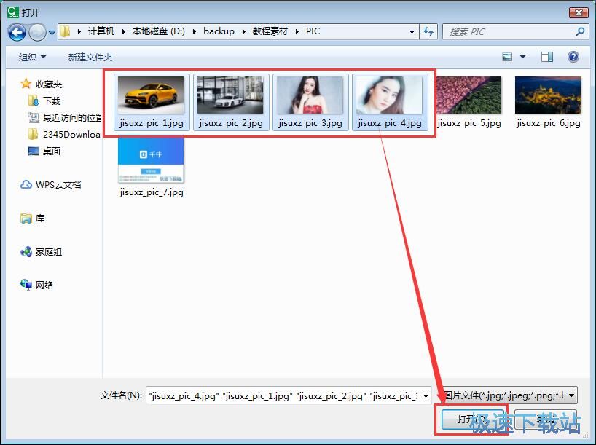Click the 收藏夹 star icon
Screen dimensions: 596x445
[x=26, y=84]
